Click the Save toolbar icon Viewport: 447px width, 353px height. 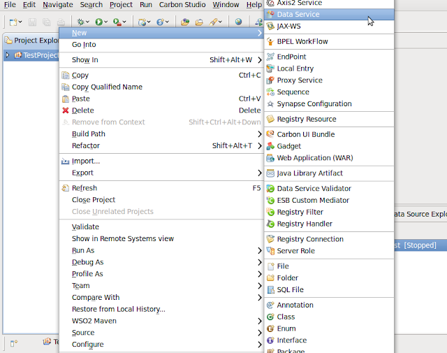32,22
